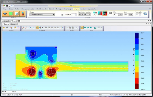The height and width of the screenshot is (97, 153).
Task: Click the rotate tool in Saisie toolbar
Action: coord(88,28)
